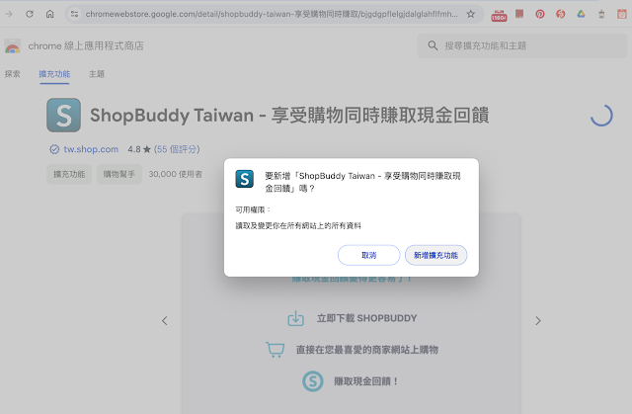The image size is (632, 414).
Task: Reload the page with refresh icon
Action: pos(30,14)
